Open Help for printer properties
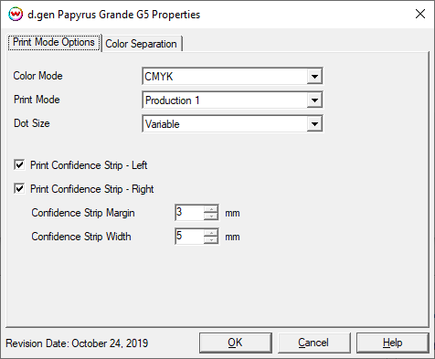The height and width of the screenshot is (359, 435). tap(392, 343)
